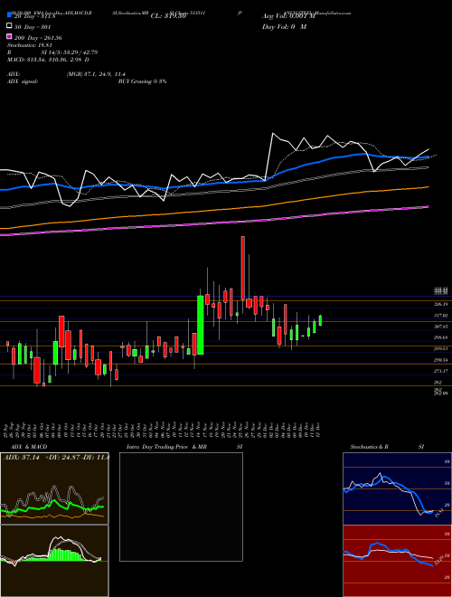Click the tallest red candlestick with long wick

(x=243, y=268)
